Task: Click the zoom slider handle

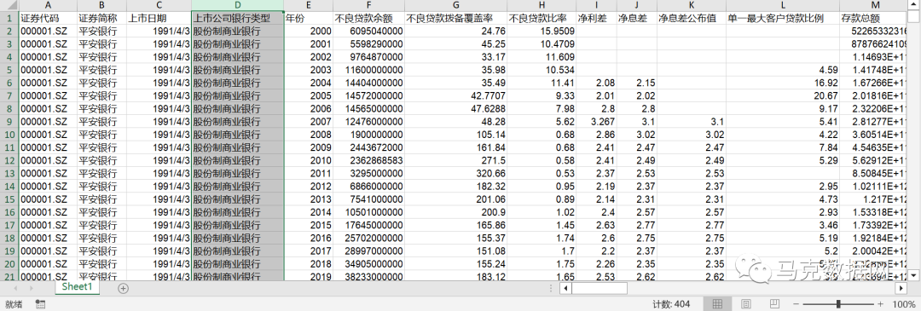Action: [x=838, y=304]
